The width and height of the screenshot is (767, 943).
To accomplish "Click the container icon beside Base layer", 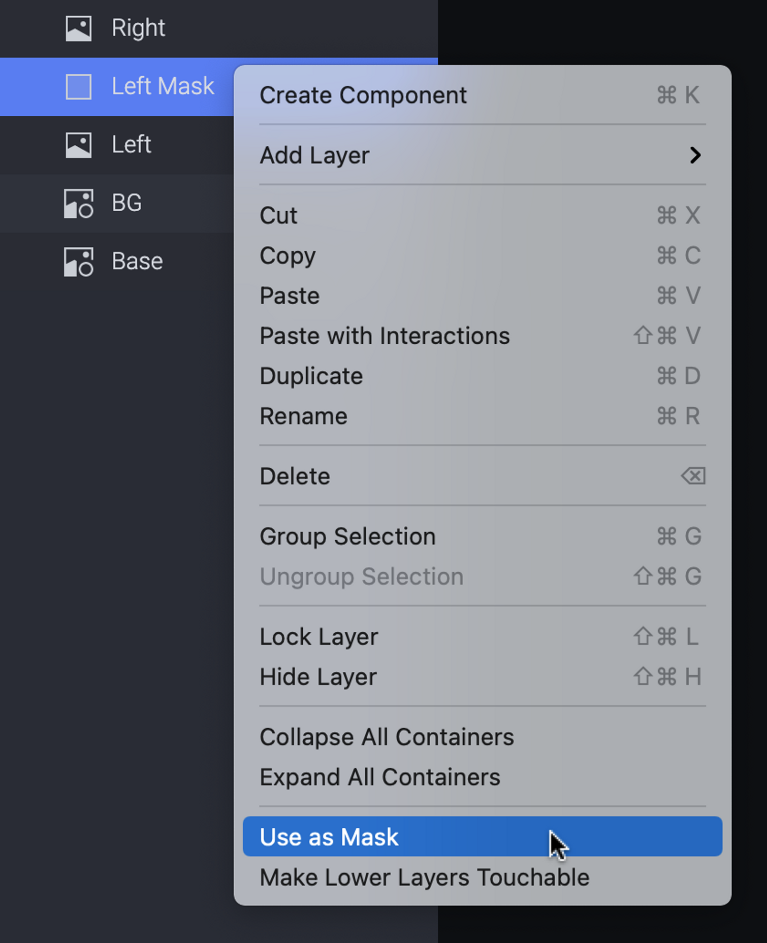I will click(79, 262).
